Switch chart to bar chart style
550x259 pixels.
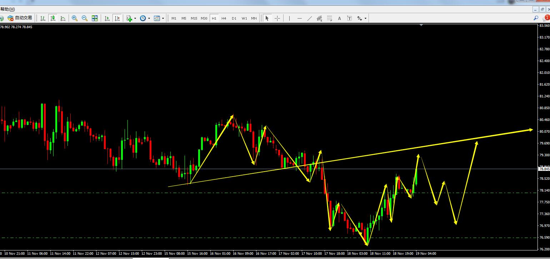click(43, 18)
